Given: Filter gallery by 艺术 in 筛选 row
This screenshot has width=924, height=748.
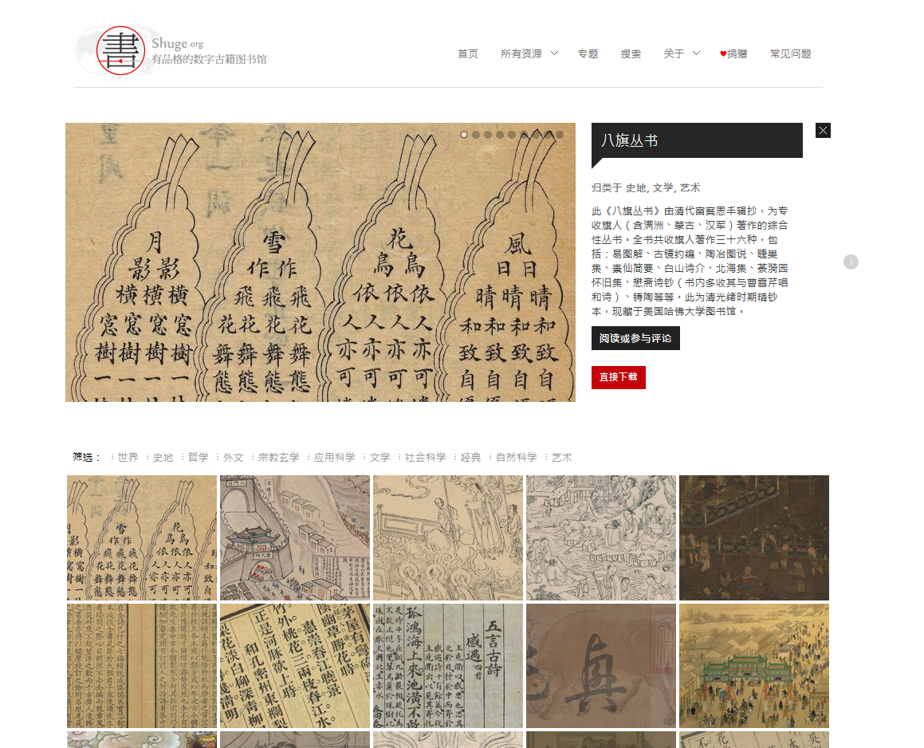Looking at the screenshot, I should pyautogui.click(x=561, y=458).
